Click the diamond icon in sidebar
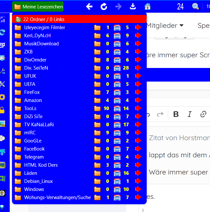 pos(2,207)
